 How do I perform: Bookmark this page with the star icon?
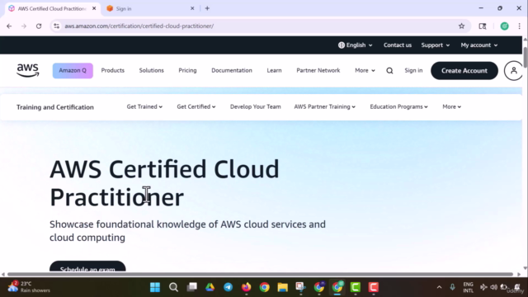coord(461,26)
